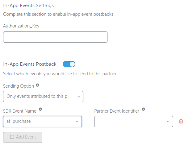The image size is (185, 145).
Task: Click info icon next to SDK Event Name
Action: pyautogui.click(x=40, y=109)
